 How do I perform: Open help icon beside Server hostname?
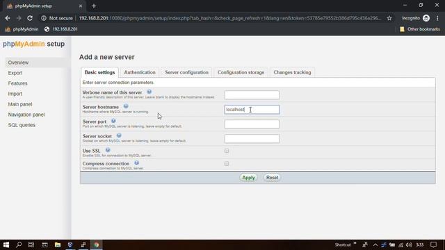coord(126,106)
